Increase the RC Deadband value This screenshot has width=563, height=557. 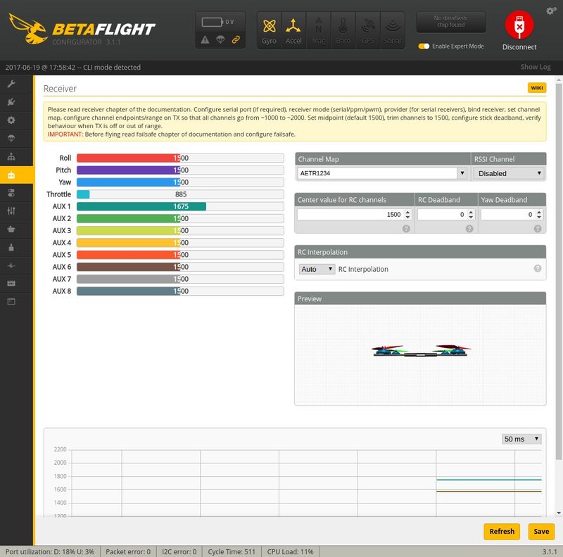pyautogui.click(x=471, y=212)
